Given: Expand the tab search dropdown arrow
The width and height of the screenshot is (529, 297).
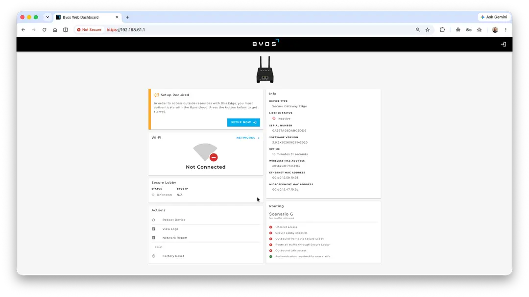Looking at the screenshot, I should pyautogui.click(x=48, y=17).
